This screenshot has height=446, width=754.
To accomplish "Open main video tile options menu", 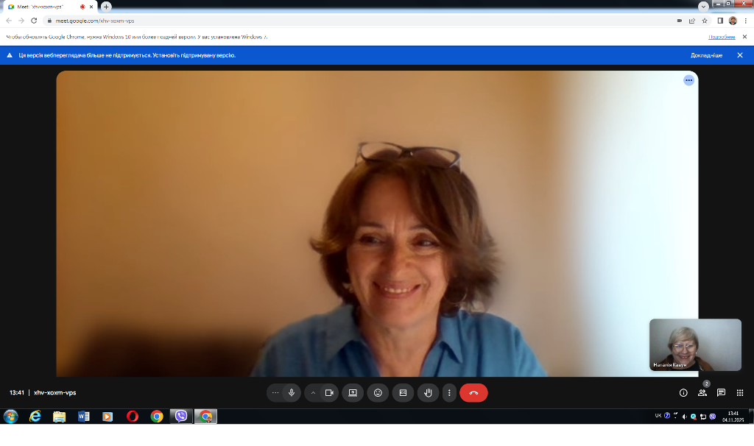I will tap(688, 80).
